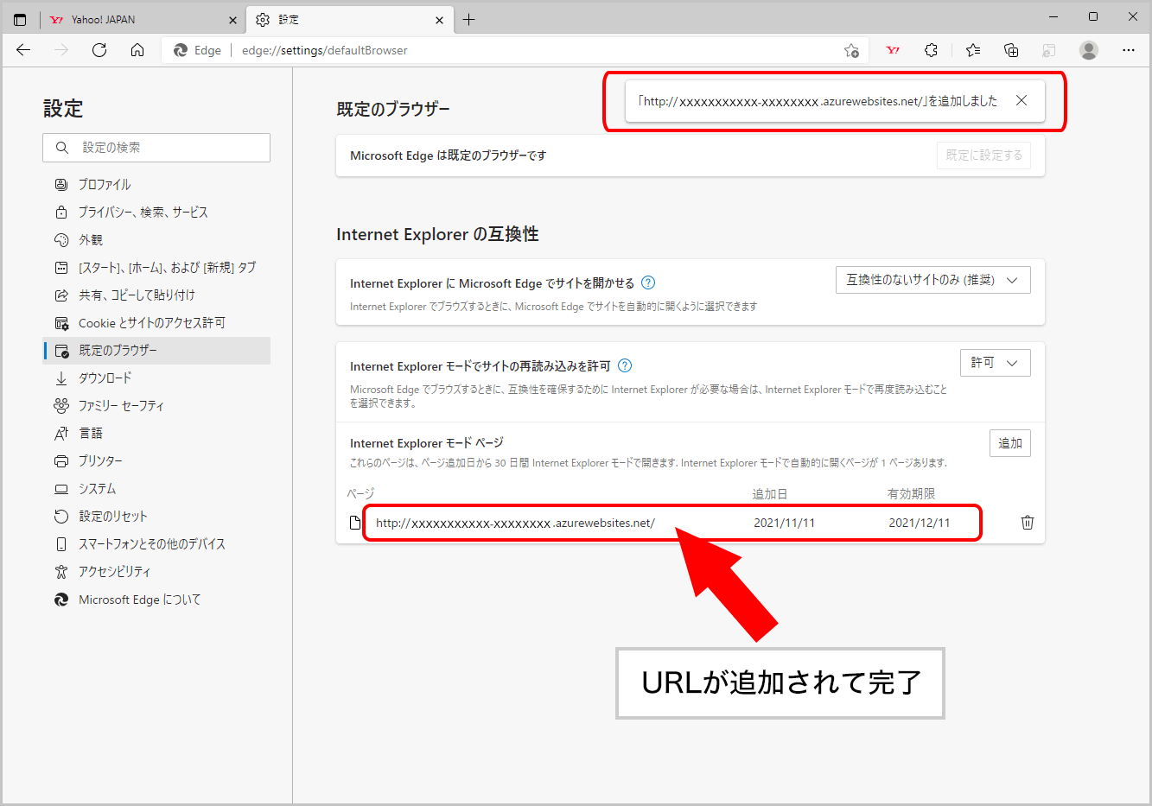
Task: Open プリンター settings section
Action: tap(156, 461)
